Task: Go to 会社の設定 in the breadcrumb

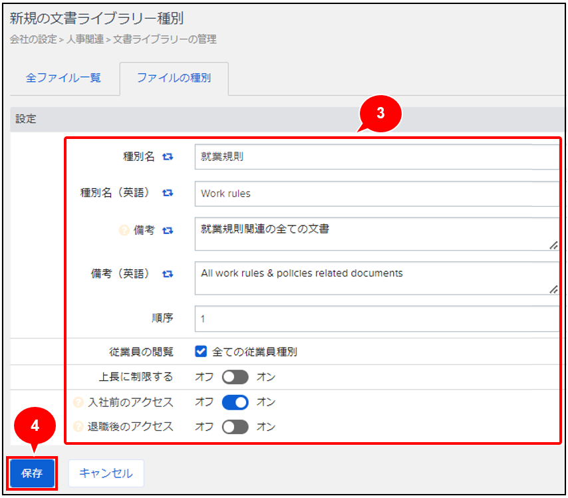Action: [33, 39]
